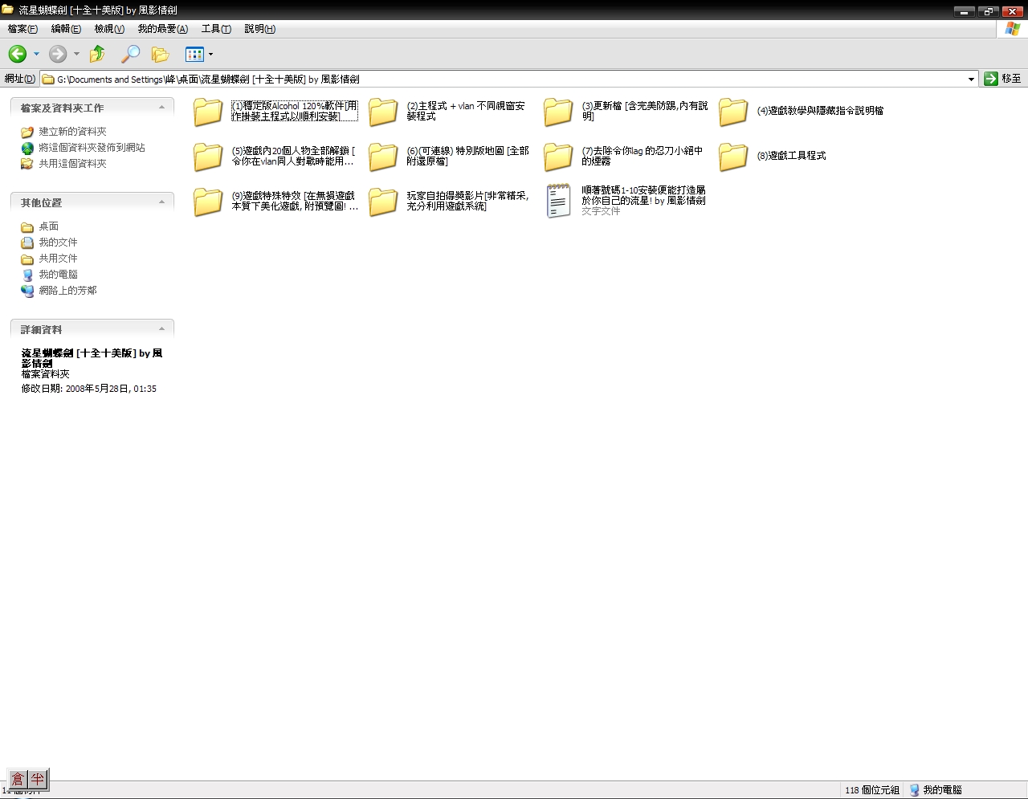Click the network icon beside 網路上的芳鄰
The image size is (1028, 799).
tap(27, 291)
